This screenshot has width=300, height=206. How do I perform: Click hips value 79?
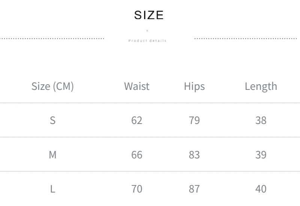pos(194,120)
